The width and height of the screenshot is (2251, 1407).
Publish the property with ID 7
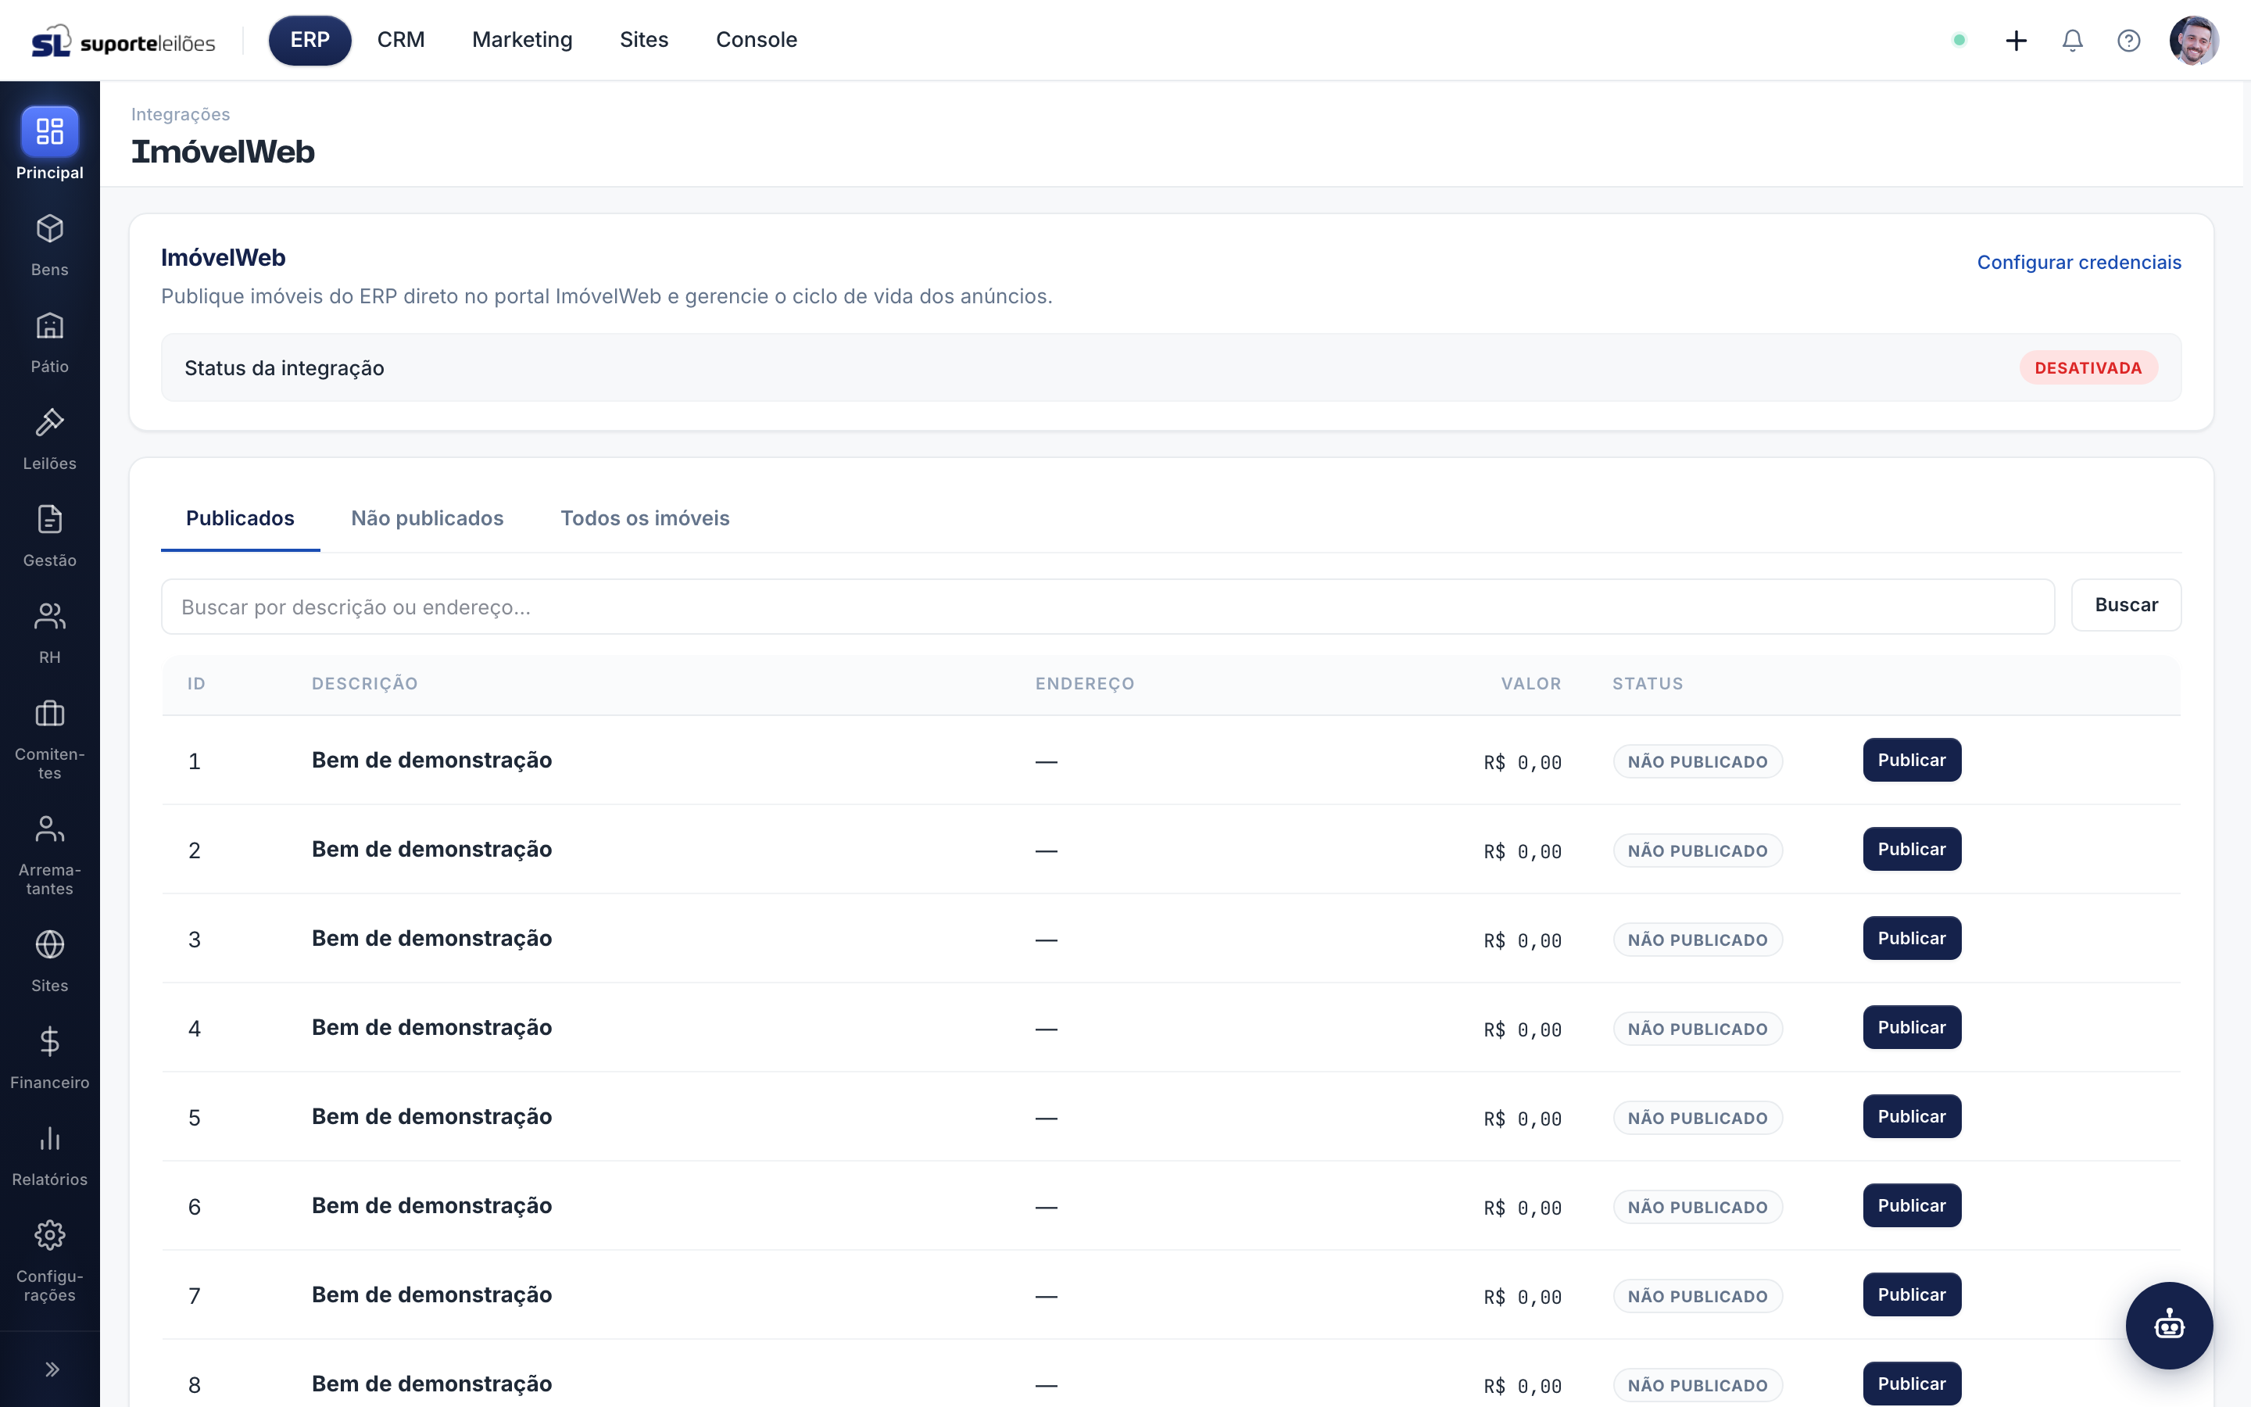point(1912,1294)
